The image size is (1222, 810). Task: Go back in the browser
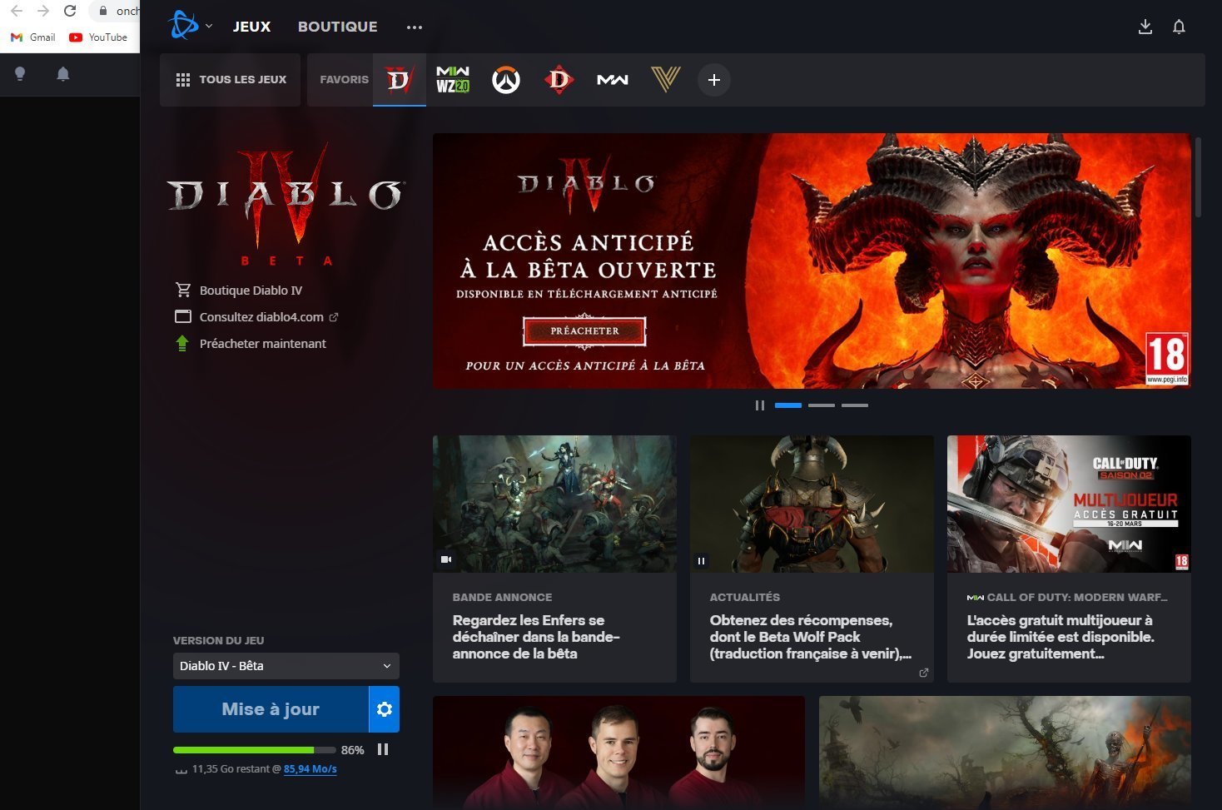coord(17,11)
